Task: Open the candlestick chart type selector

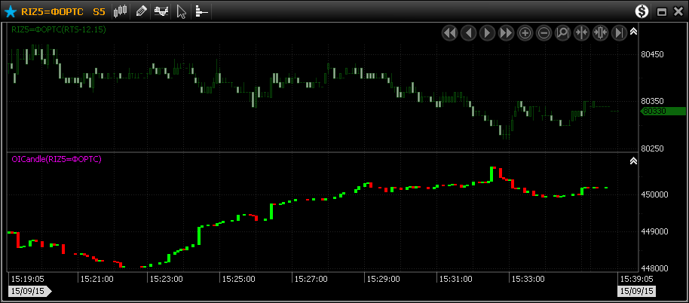Action: (121, 11)
